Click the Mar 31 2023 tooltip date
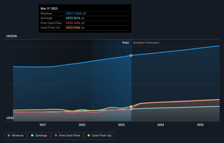Viewport: 224px width, 143px height. coord(49,8)
